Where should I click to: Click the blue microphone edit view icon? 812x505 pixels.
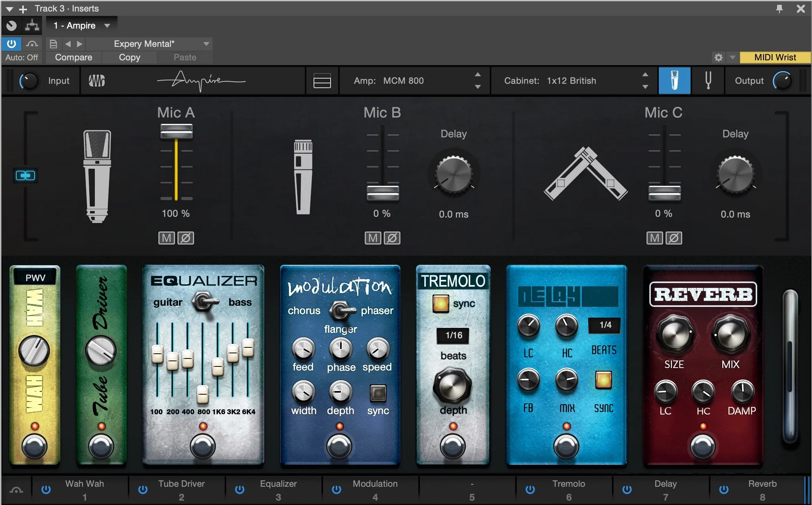tap(674, 81)
